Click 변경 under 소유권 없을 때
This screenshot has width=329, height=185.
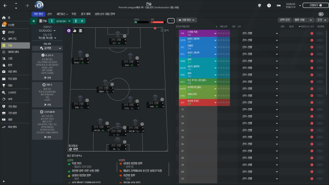47,137
